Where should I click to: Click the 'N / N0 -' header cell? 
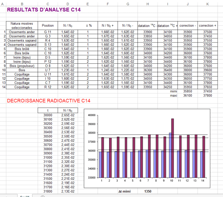(x=128, y=26)
